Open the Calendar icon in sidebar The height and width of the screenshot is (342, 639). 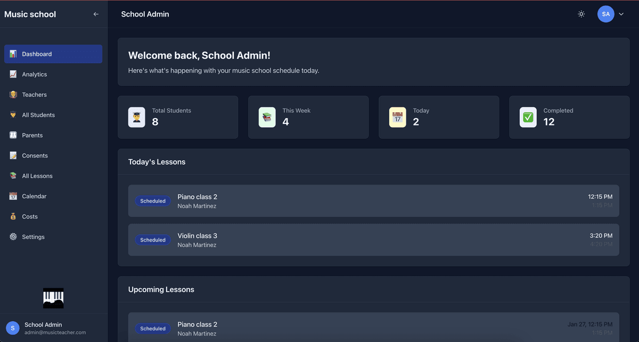pos(13,196)
